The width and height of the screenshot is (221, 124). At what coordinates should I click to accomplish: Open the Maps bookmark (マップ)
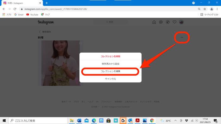click(45, 15)
